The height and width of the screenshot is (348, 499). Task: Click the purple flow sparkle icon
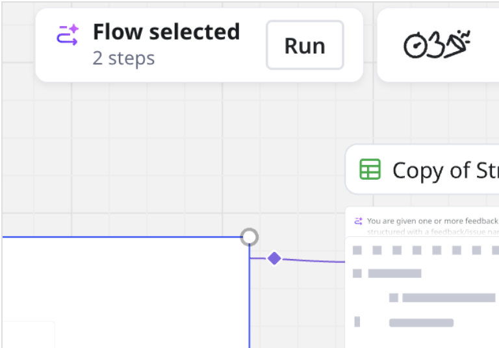(x=67, y=35)
